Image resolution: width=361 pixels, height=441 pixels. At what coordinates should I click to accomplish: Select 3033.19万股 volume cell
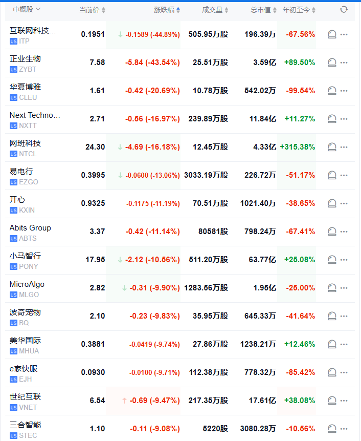[x=206, y=175]
